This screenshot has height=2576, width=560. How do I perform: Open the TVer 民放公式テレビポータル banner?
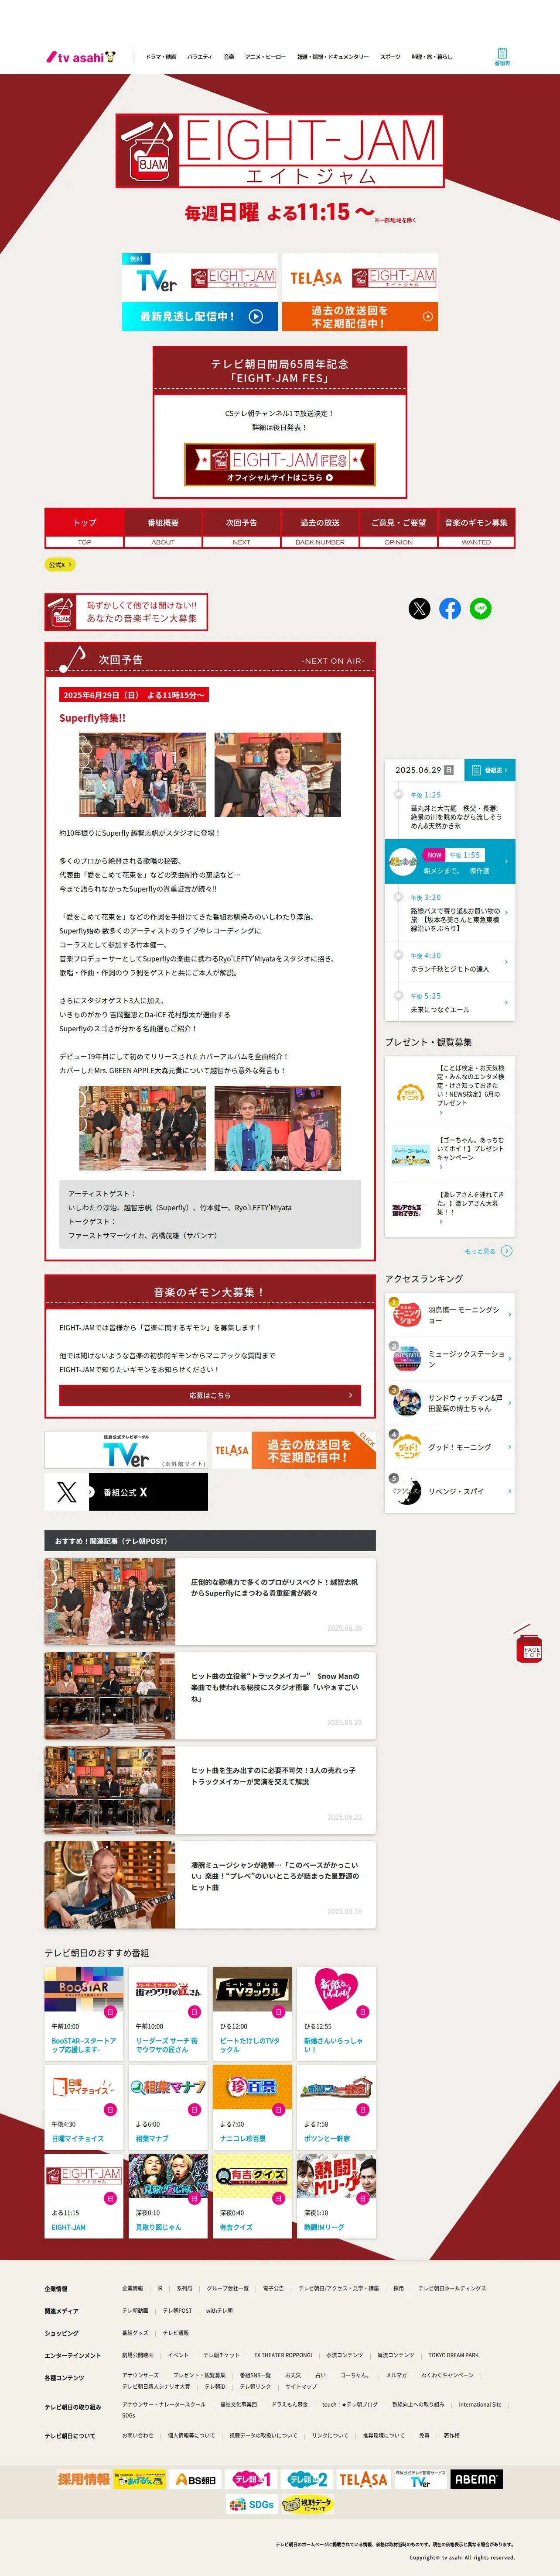pos(126,1450)
